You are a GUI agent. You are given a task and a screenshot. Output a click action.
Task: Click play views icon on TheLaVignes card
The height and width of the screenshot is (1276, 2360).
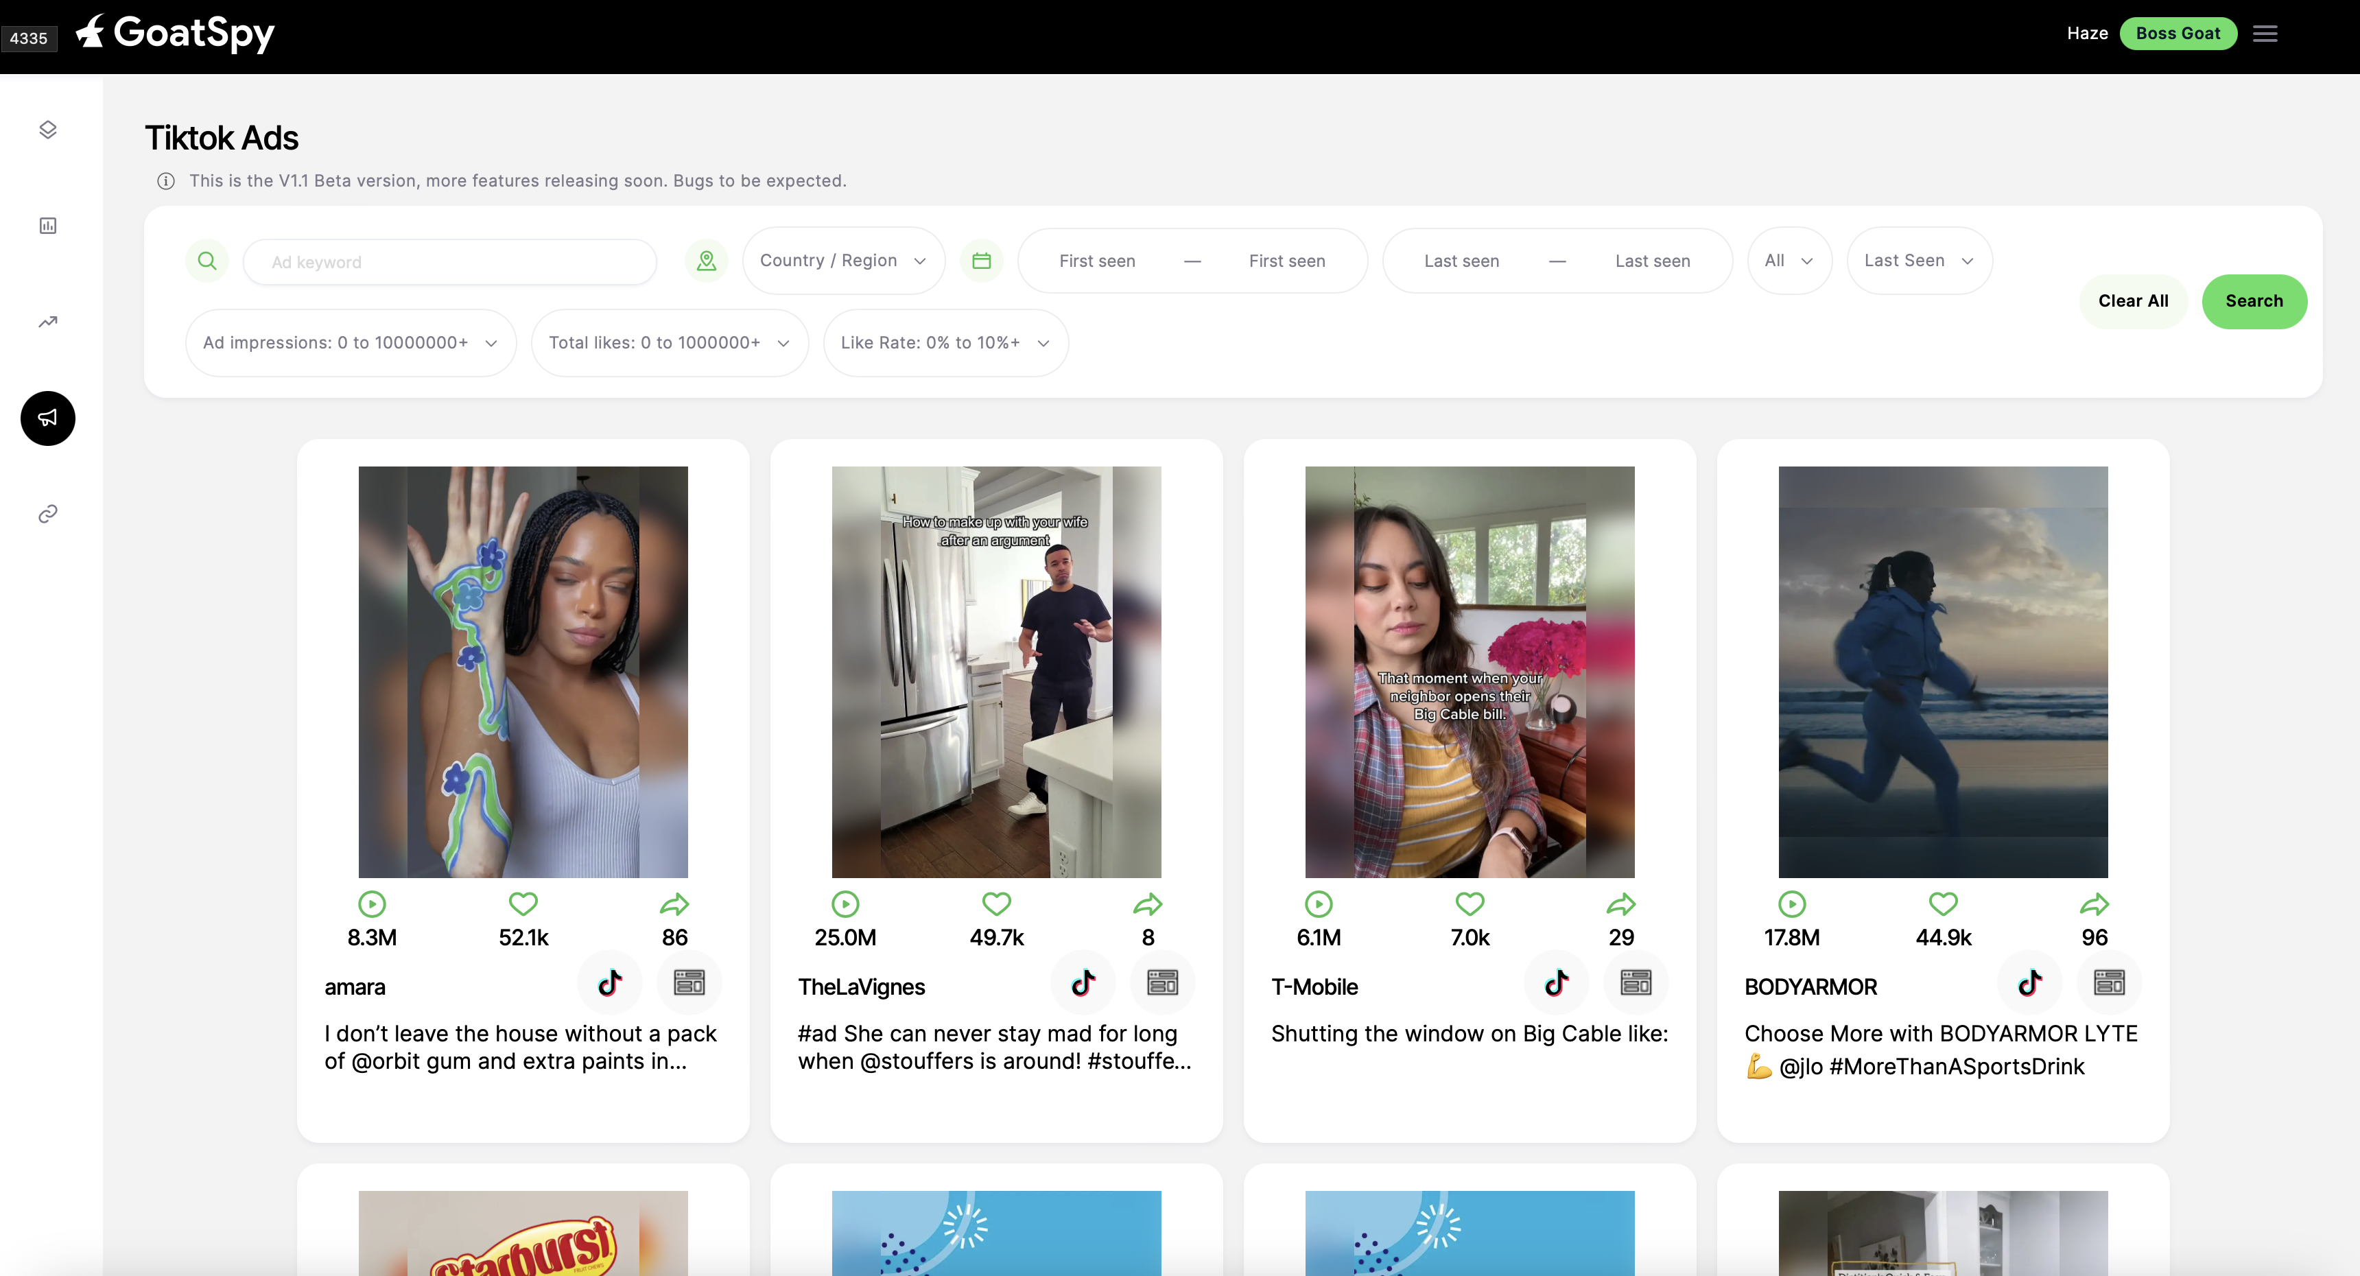click(845, 904)
